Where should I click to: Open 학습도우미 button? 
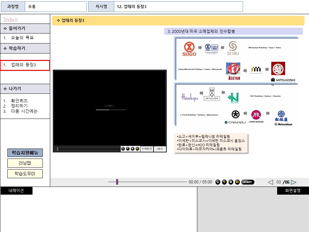tap(25, 174)
